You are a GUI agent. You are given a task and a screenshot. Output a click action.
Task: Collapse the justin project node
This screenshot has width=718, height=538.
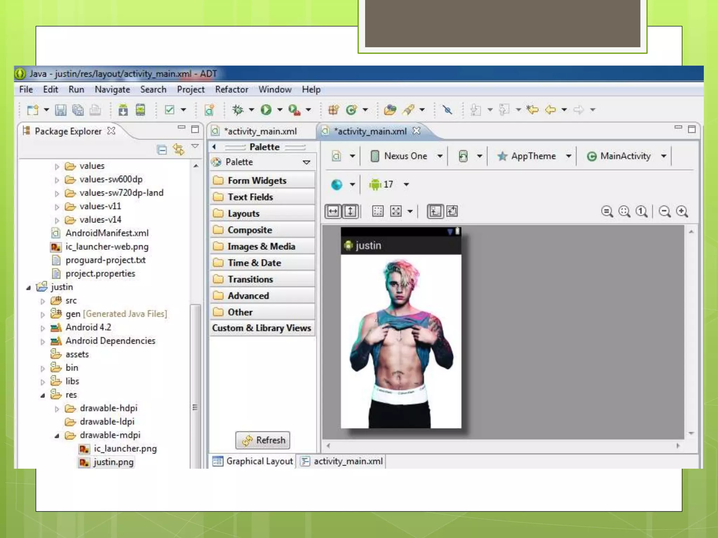click(x=29, y=288)
